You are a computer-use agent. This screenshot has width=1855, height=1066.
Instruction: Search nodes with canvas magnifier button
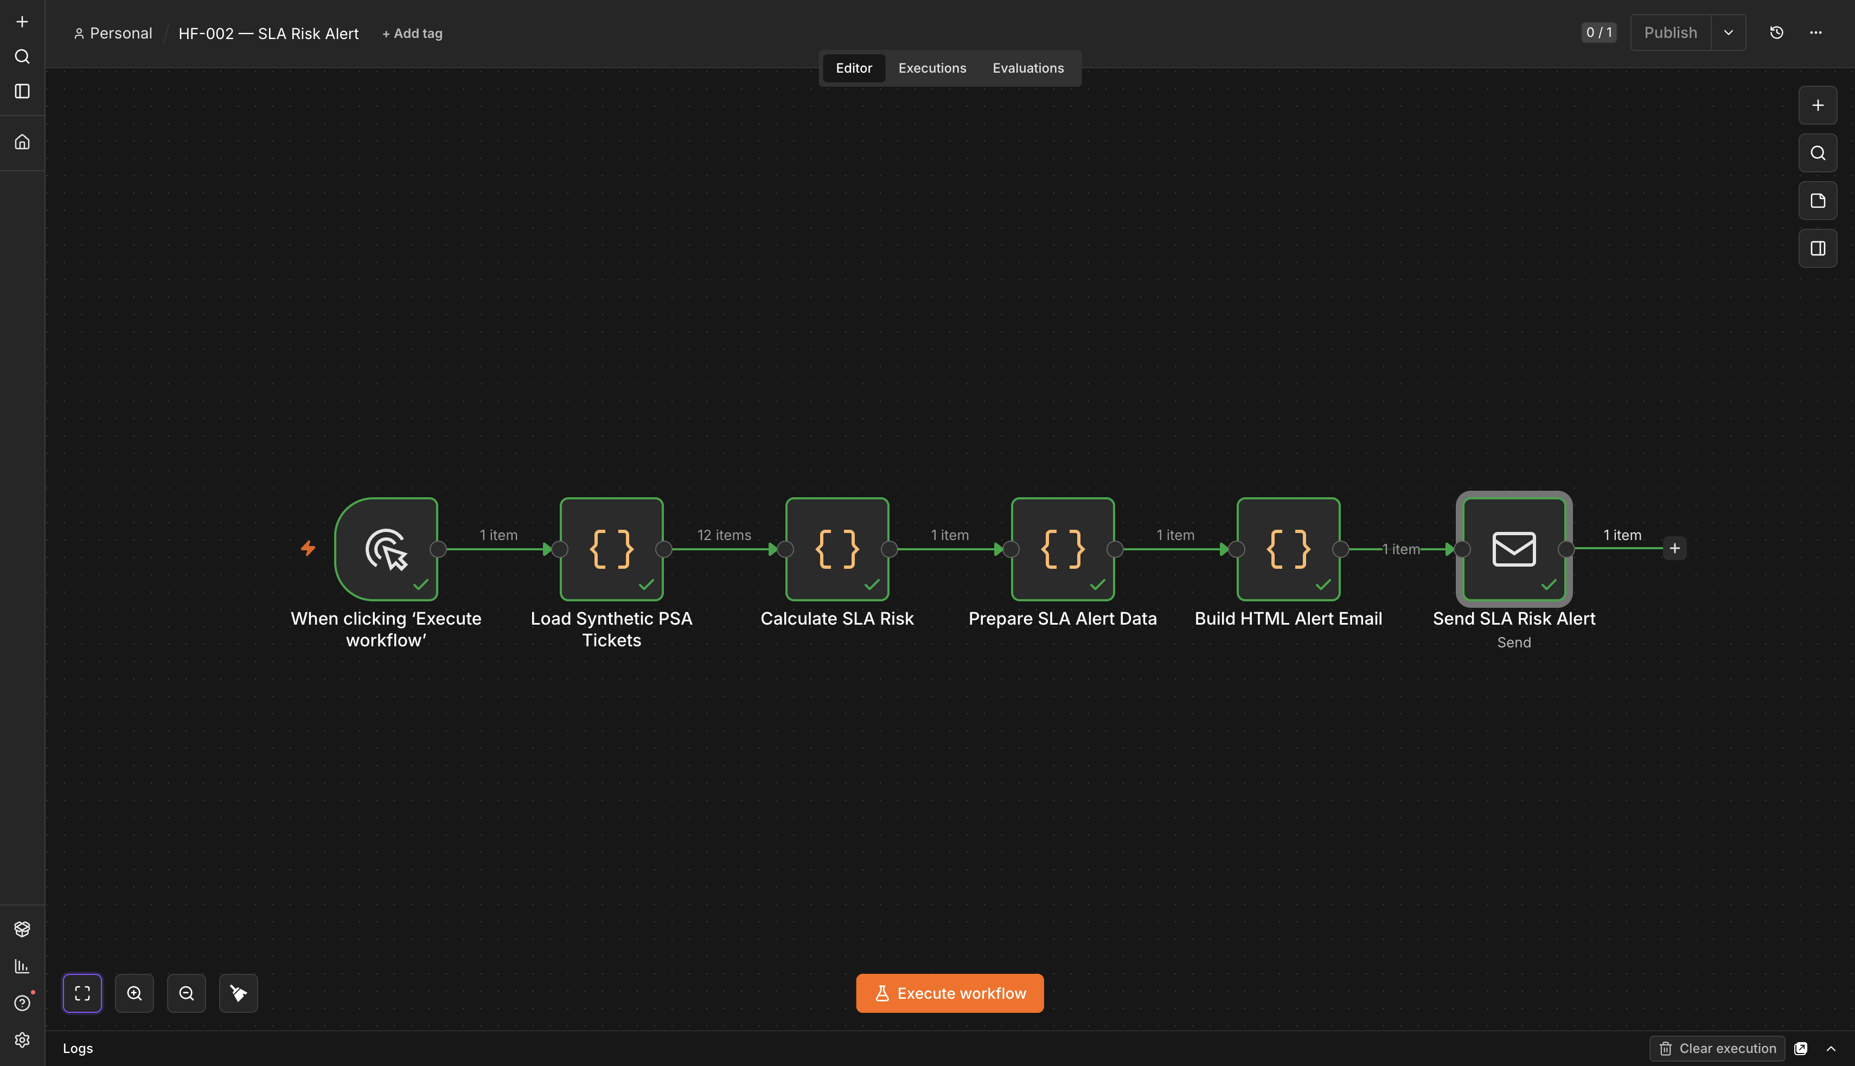1818,153
